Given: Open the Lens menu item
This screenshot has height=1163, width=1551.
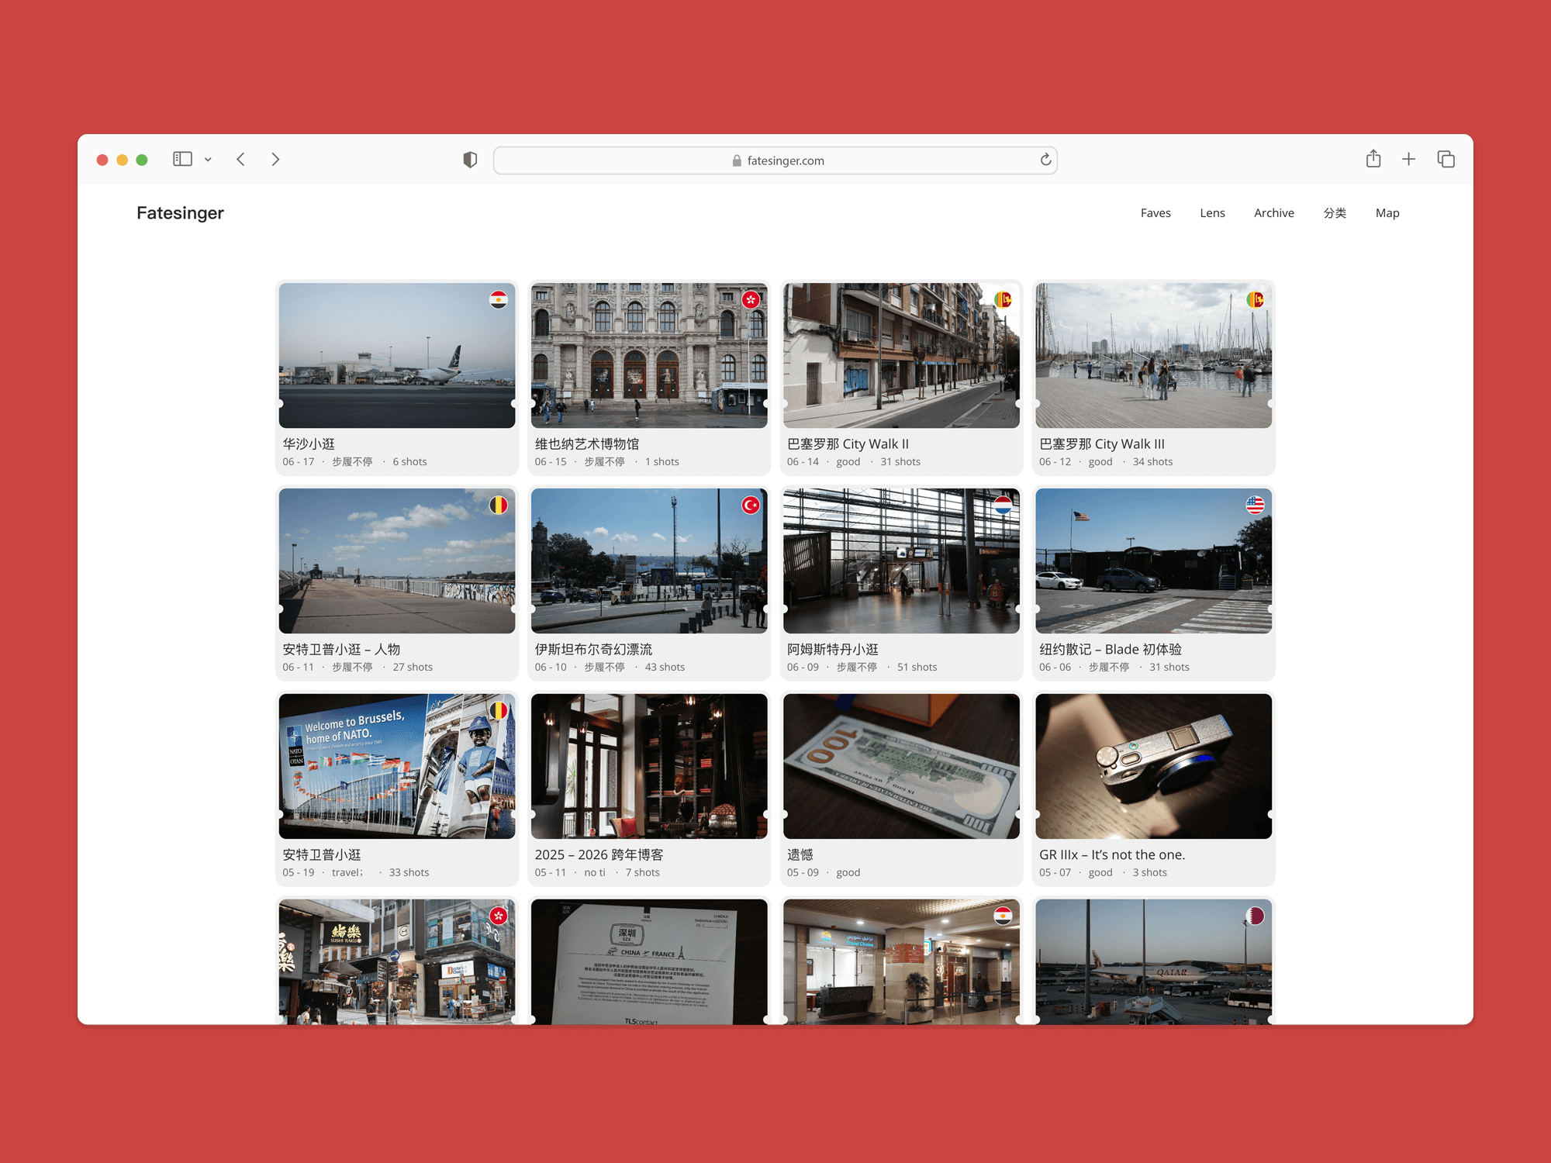Looking at the screenshot, I should pos(1212,213).
